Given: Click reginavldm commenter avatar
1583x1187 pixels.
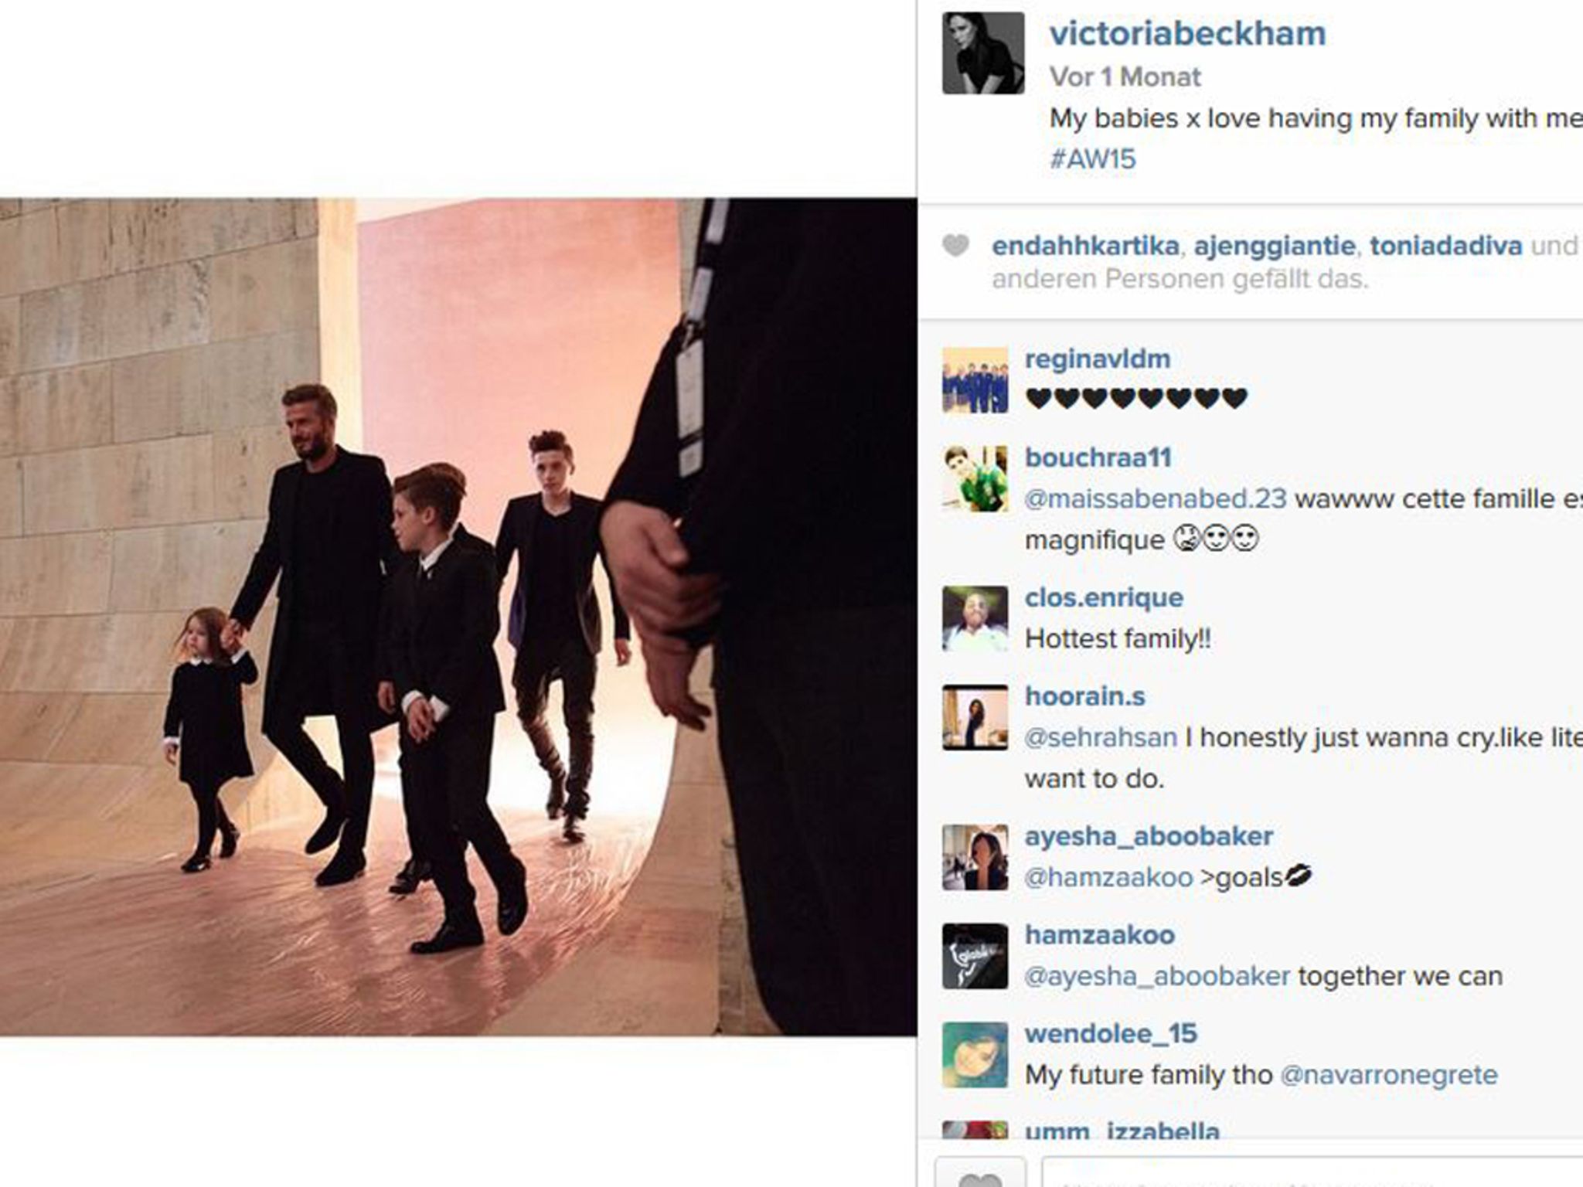Looking at the screenshot, I should [975, 380].
